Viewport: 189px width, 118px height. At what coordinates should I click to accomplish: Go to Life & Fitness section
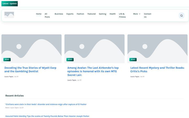[x=122, y=15]
